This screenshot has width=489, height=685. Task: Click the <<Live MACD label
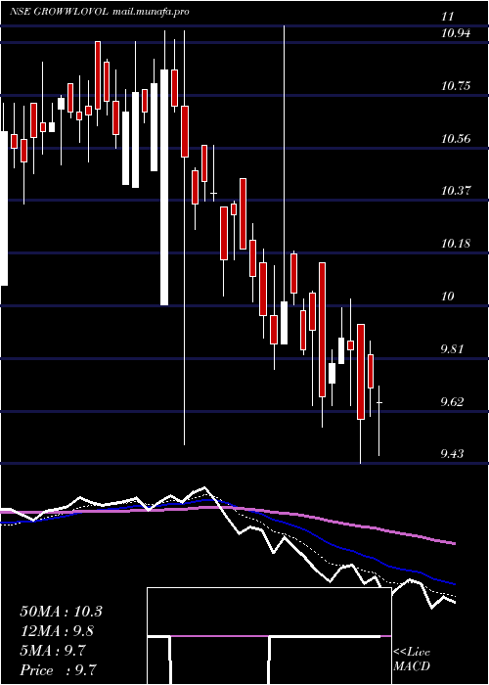412,659
